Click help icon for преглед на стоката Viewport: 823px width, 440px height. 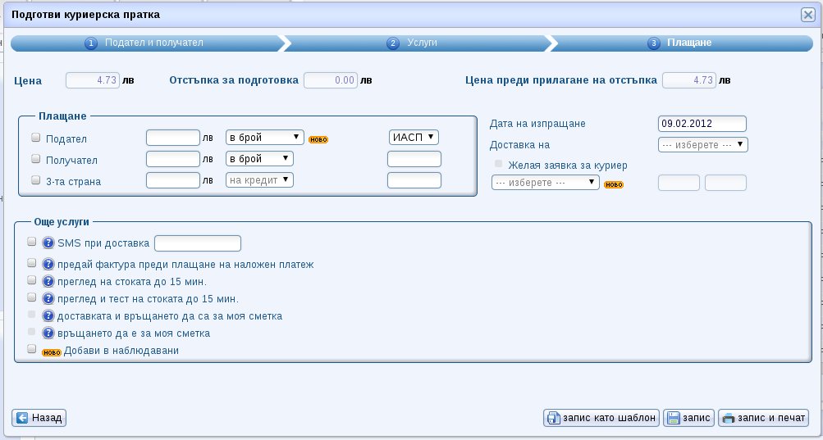point(48,282)
